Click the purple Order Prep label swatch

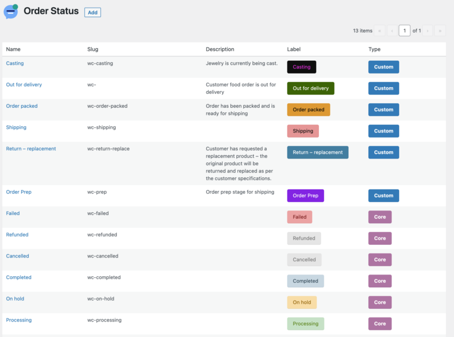click(305, 195)
